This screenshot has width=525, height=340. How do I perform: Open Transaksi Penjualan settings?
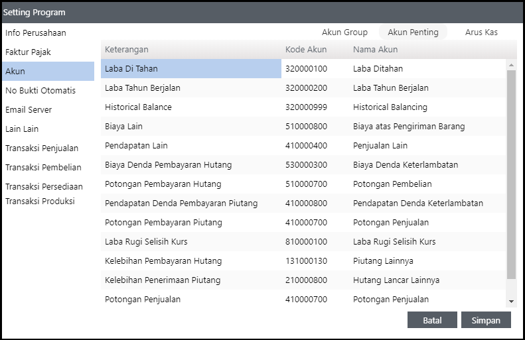(42, 148)
